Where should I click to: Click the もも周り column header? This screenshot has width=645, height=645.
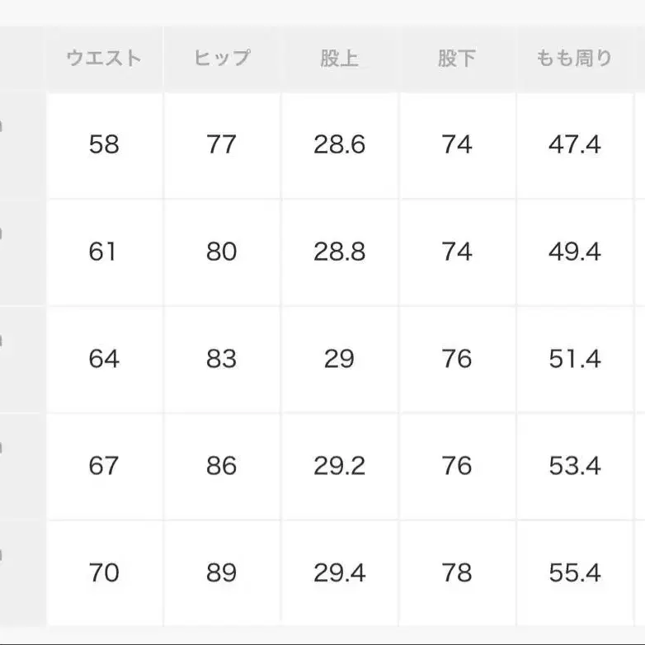pyautogui.click(x=574, y=59)
